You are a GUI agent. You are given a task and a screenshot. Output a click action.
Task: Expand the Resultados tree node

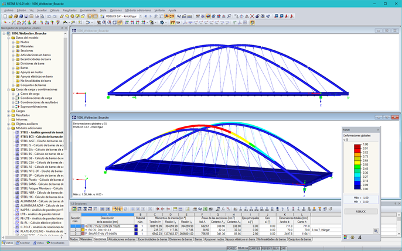click(x=8, y=115)
